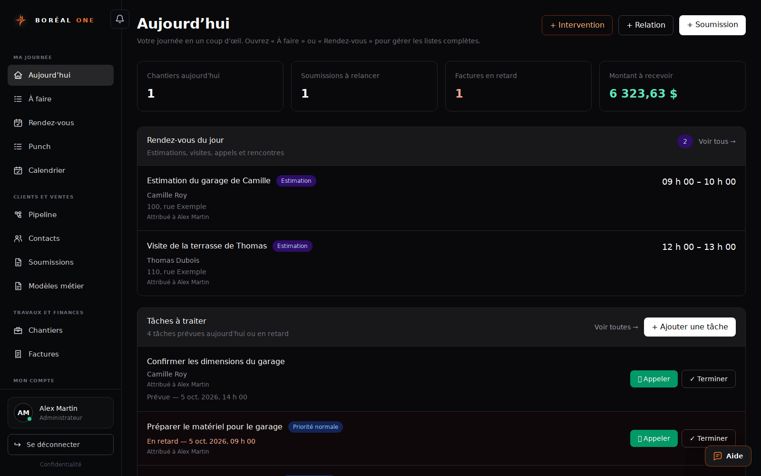Open À faire list icon in sidebar
761x476 pixels.
coord(18,99)
